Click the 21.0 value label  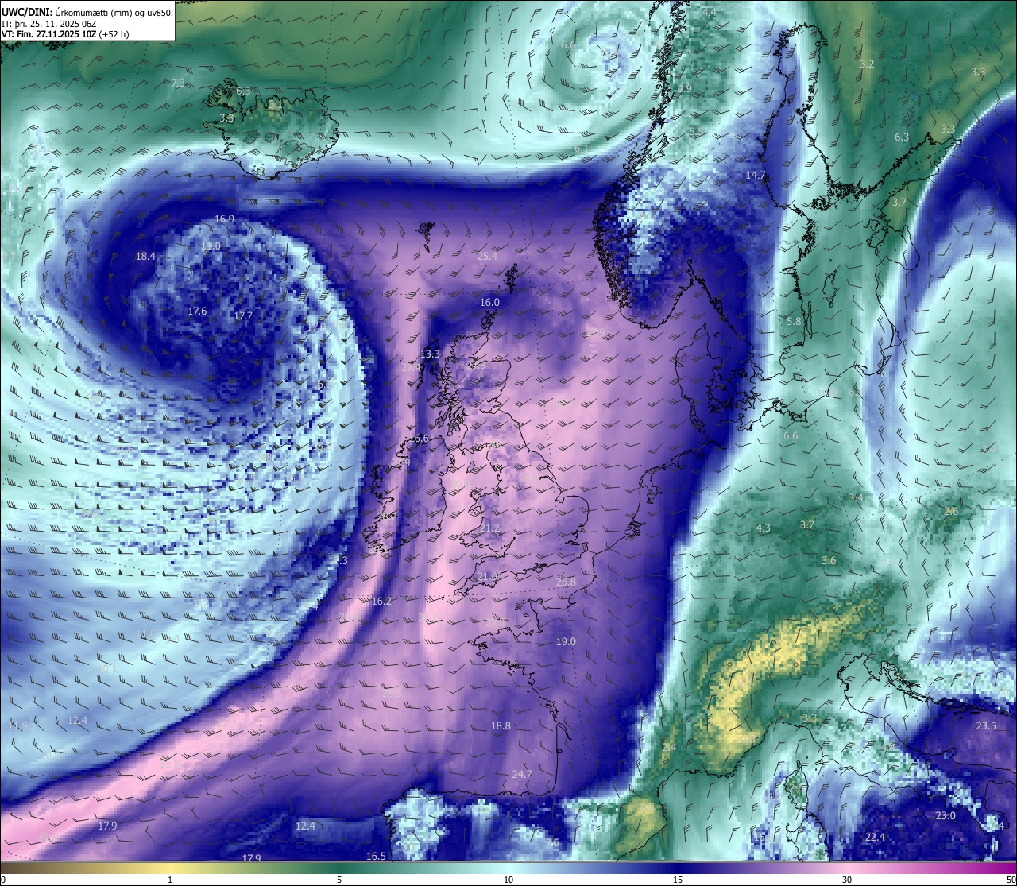pos(487,576)
